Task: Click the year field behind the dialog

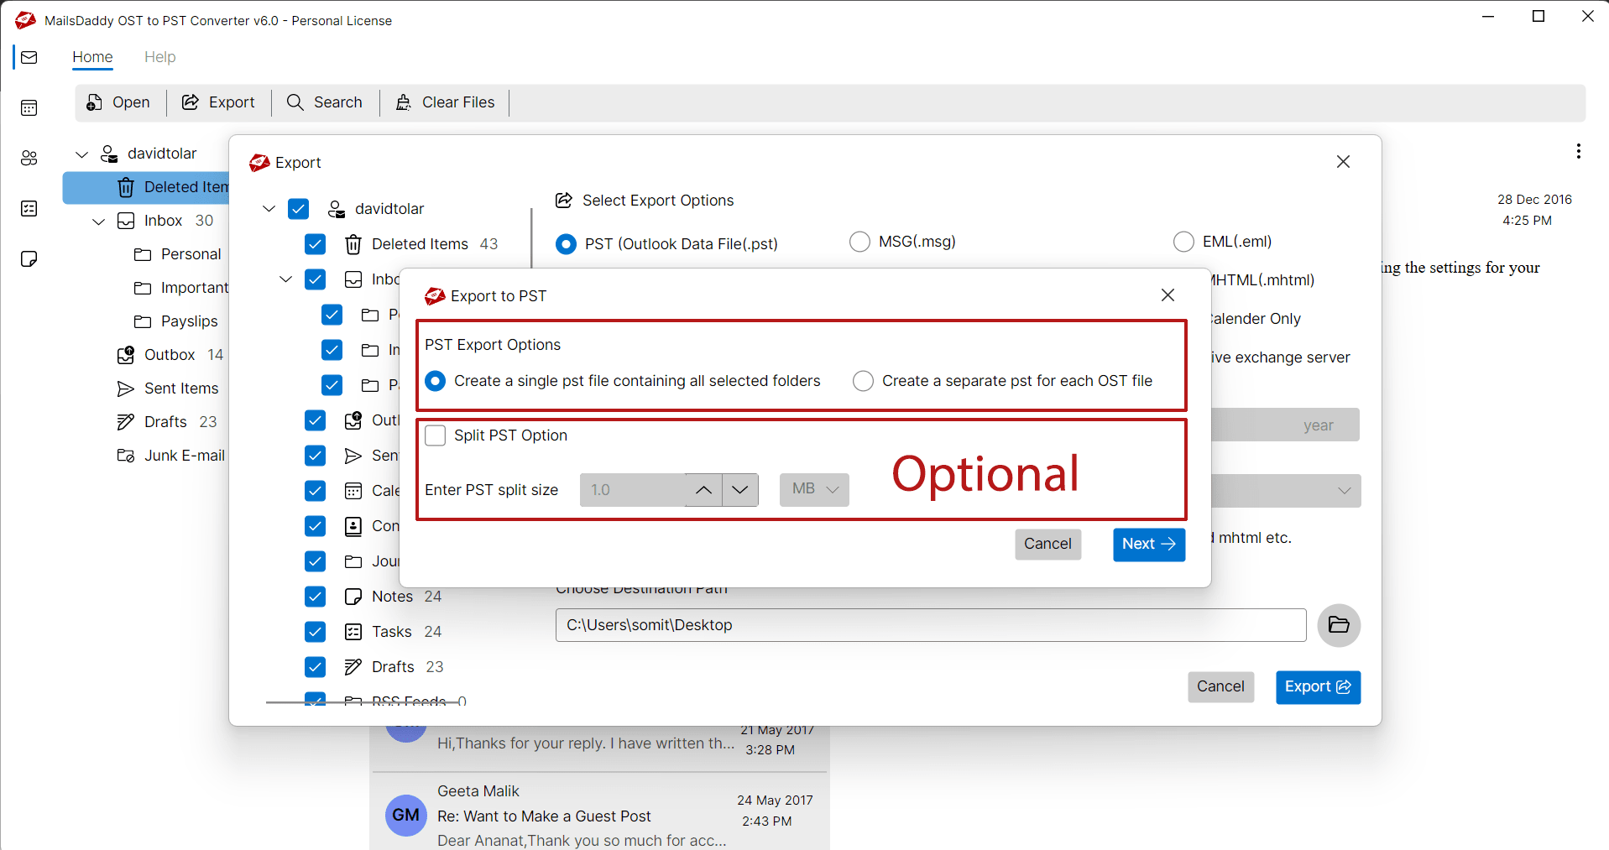Action: [1286, 425]
